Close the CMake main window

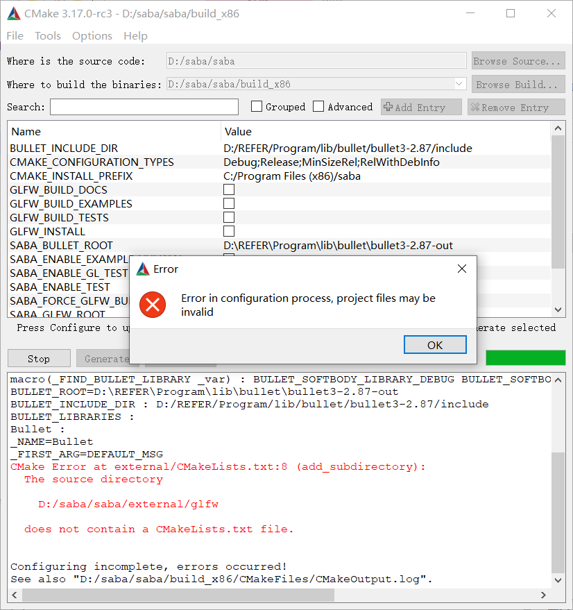551,13
